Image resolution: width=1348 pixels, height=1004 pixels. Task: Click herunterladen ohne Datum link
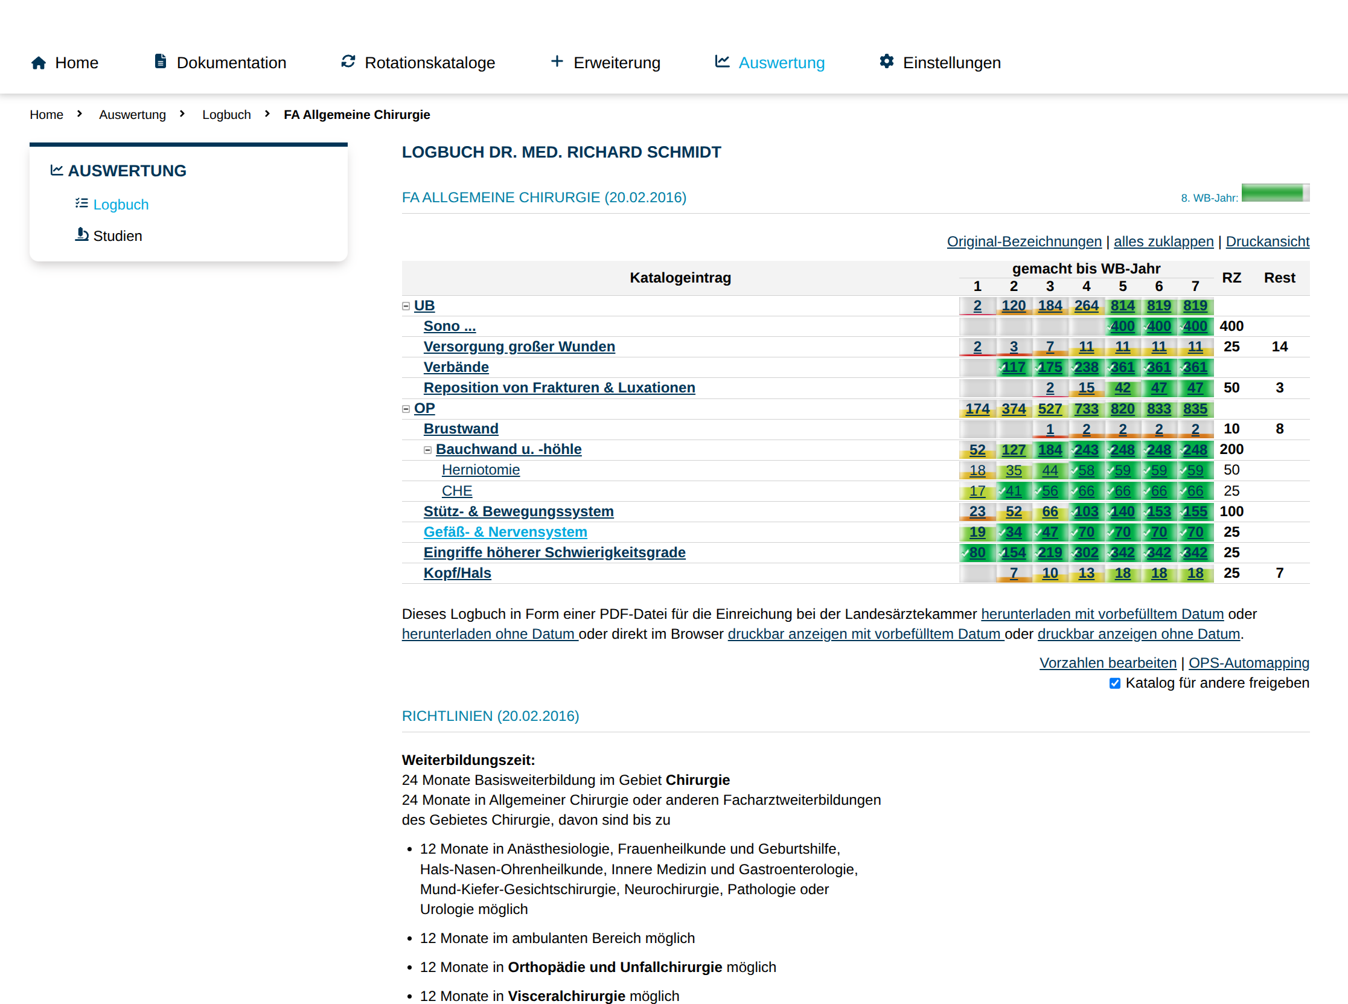pyautogui.click(x=490, y=635)
